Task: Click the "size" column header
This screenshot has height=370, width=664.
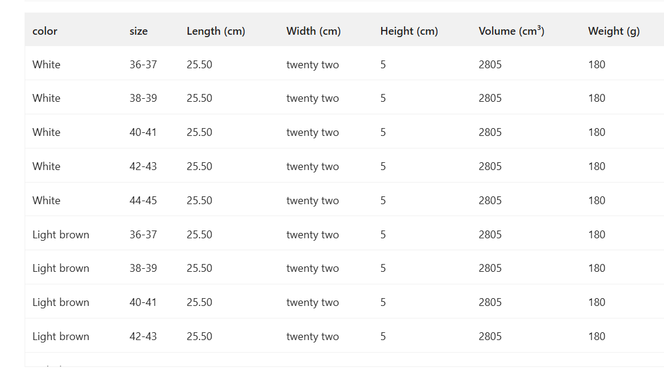Action: click(x=138, y=31)
